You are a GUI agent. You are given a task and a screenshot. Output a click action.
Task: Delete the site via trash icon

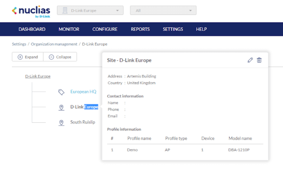coord(259,60)
